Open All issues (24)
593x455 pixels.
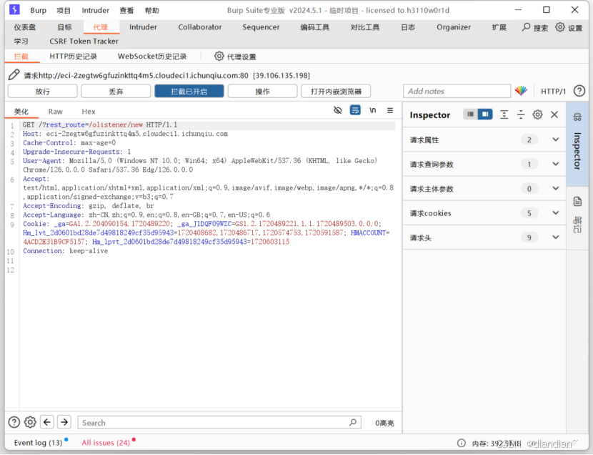106,443
